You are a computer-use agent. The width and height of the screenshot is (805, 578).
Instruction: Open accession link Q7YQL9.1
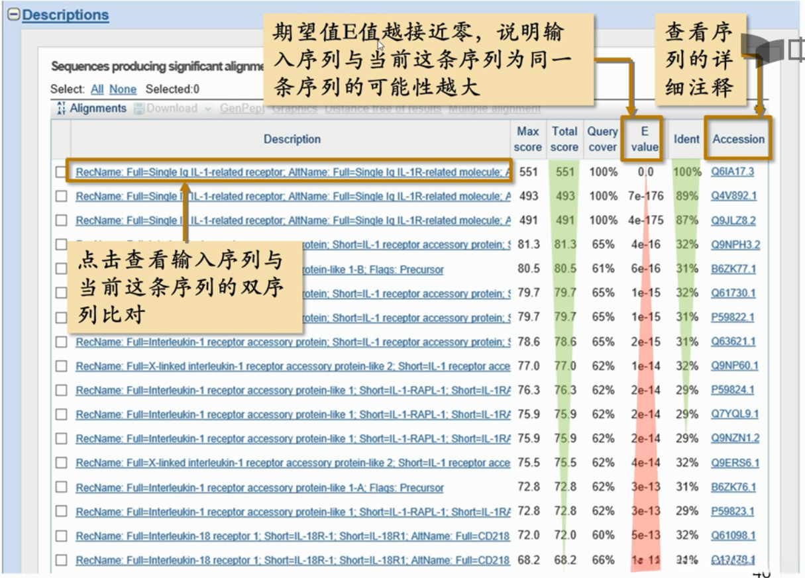point(735,414)
